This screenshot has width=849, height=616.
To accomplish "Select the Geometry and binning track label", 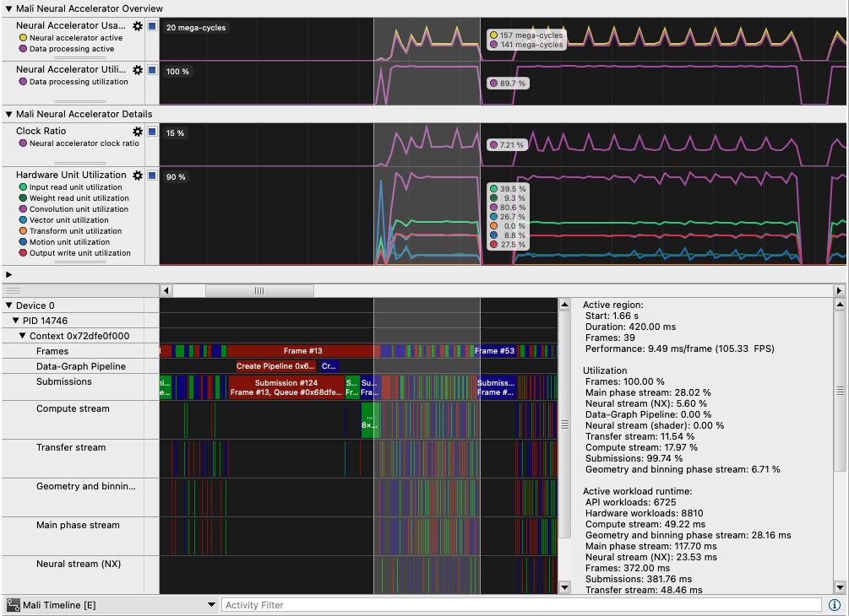I will (x=86, y=486).
